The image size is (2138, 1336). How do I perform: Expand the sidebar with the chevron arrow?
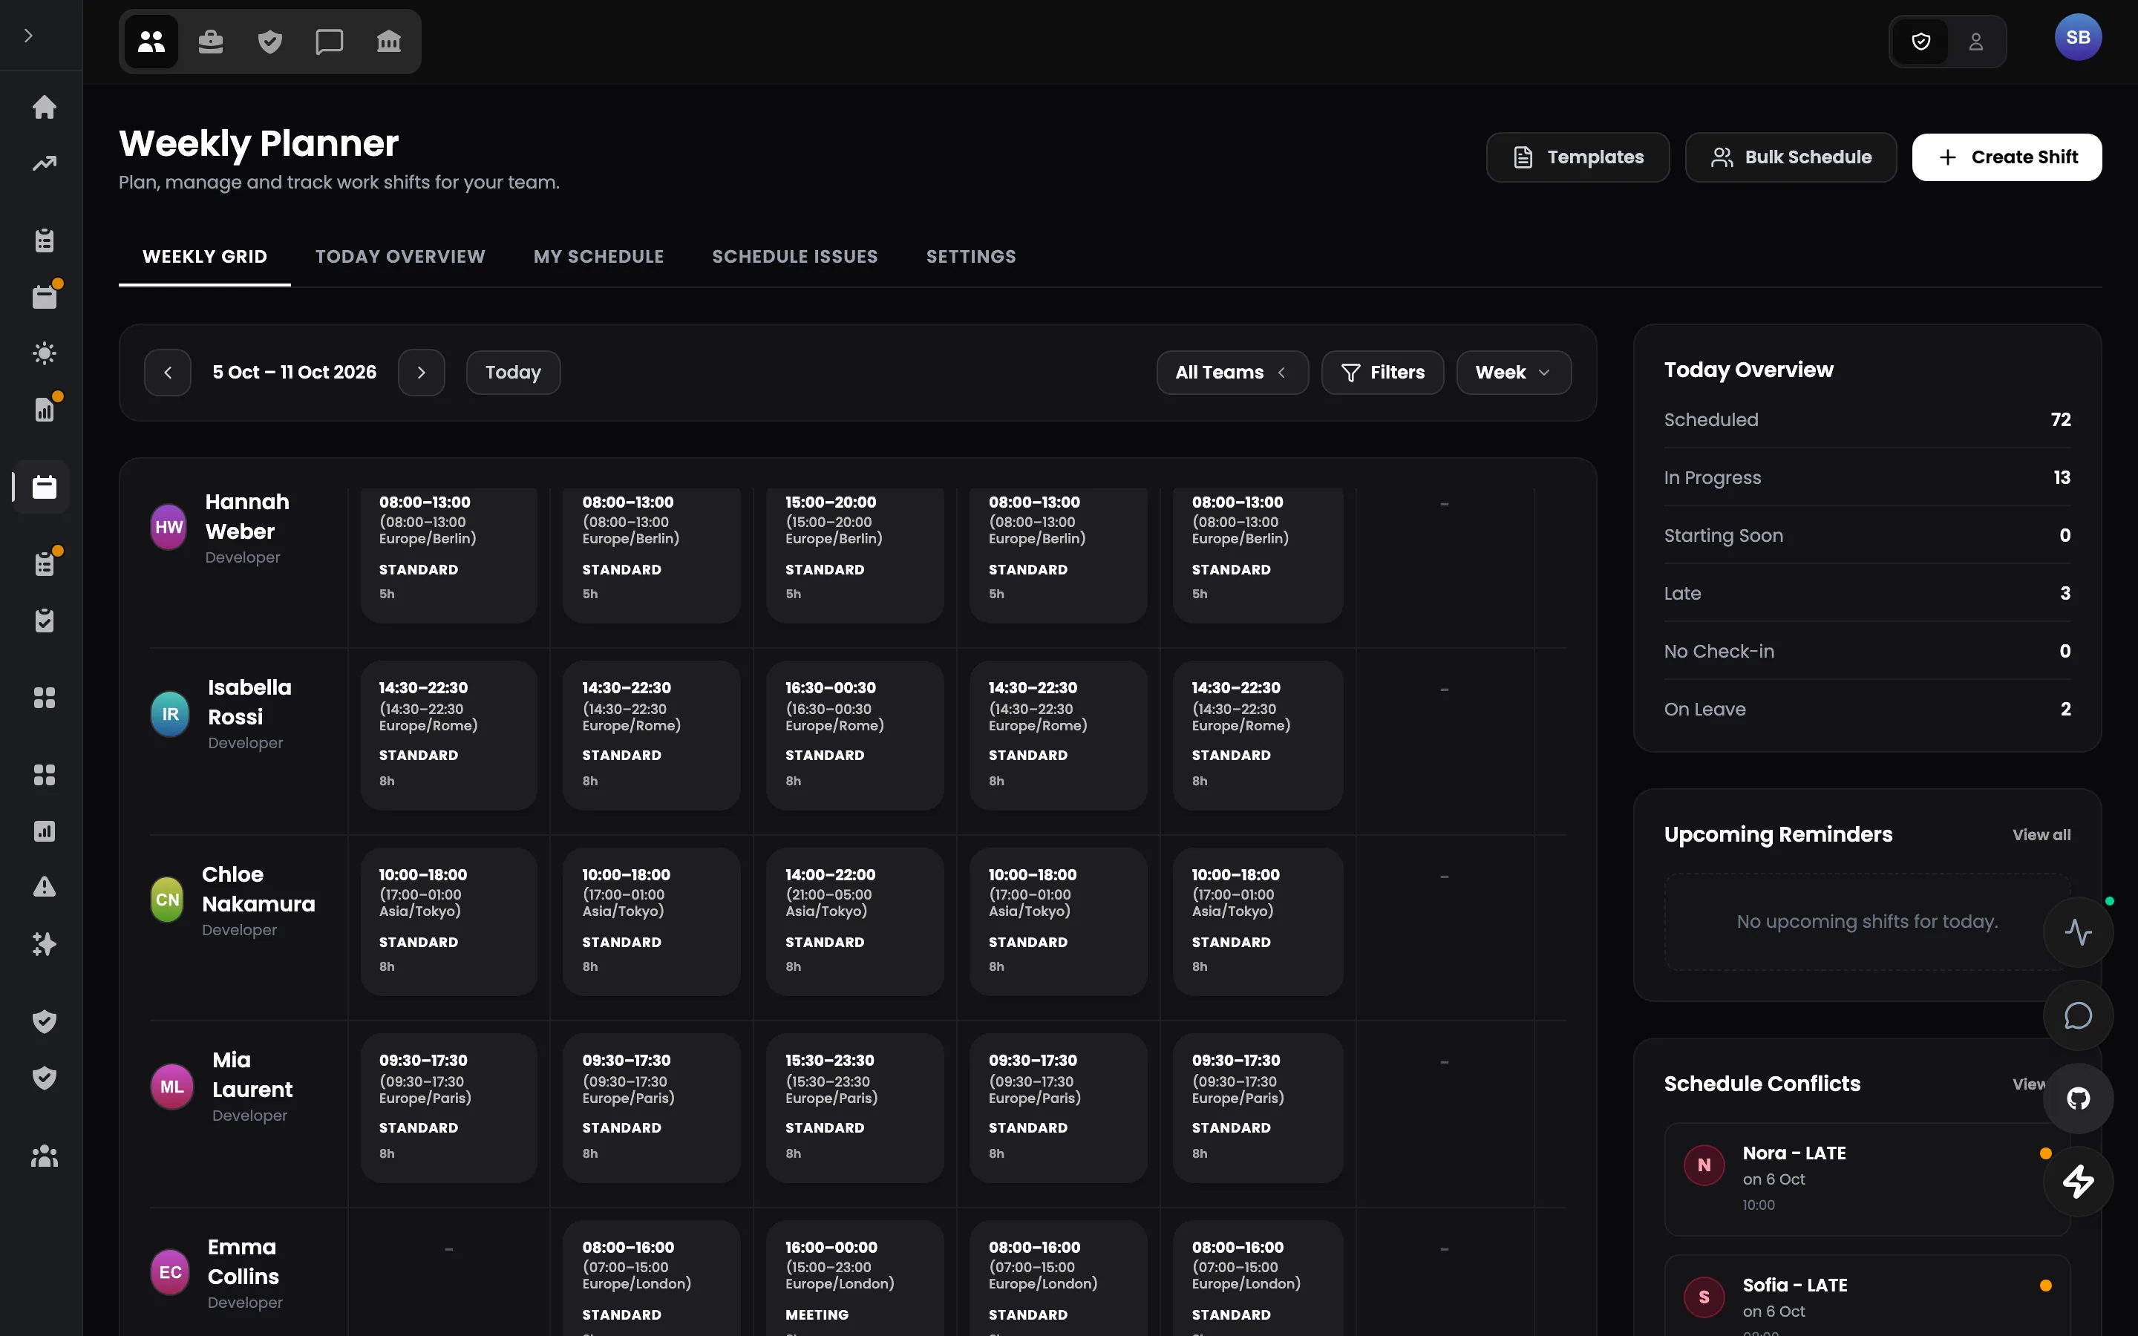click(28, 36)
